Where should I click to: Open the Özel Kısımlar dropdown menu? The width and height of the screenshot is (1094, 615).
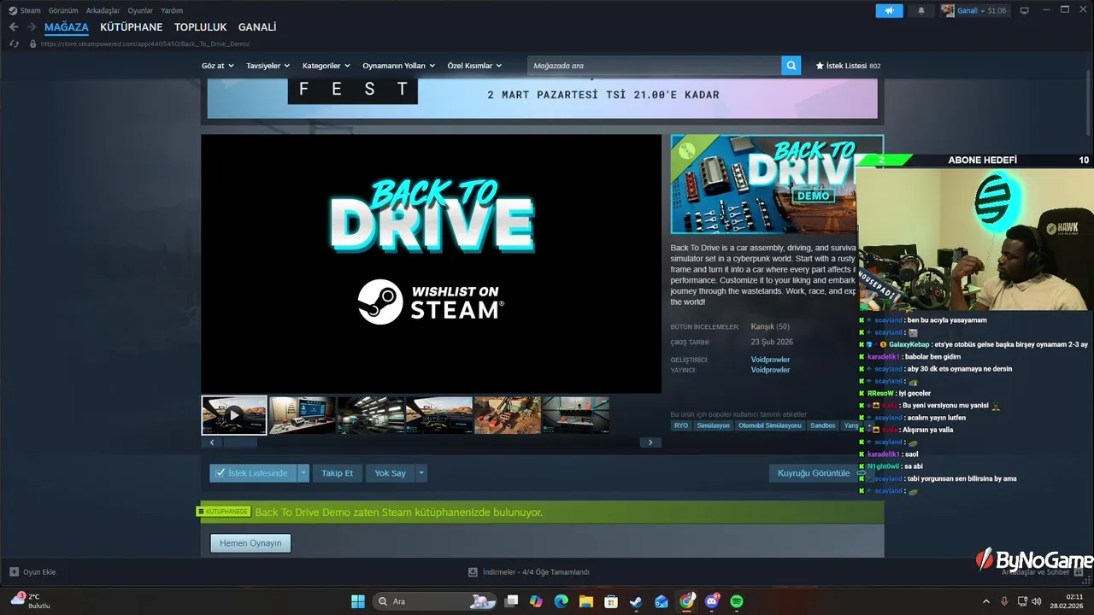click(474, 66)
